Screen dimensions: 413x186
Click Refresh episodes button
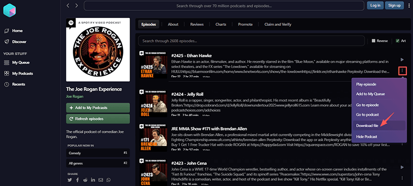click(x=98, y=119)
